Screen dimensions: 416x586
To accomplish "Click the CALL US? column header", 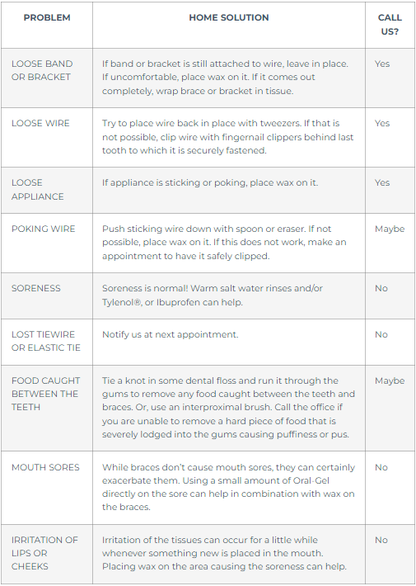I will (390, 24).
